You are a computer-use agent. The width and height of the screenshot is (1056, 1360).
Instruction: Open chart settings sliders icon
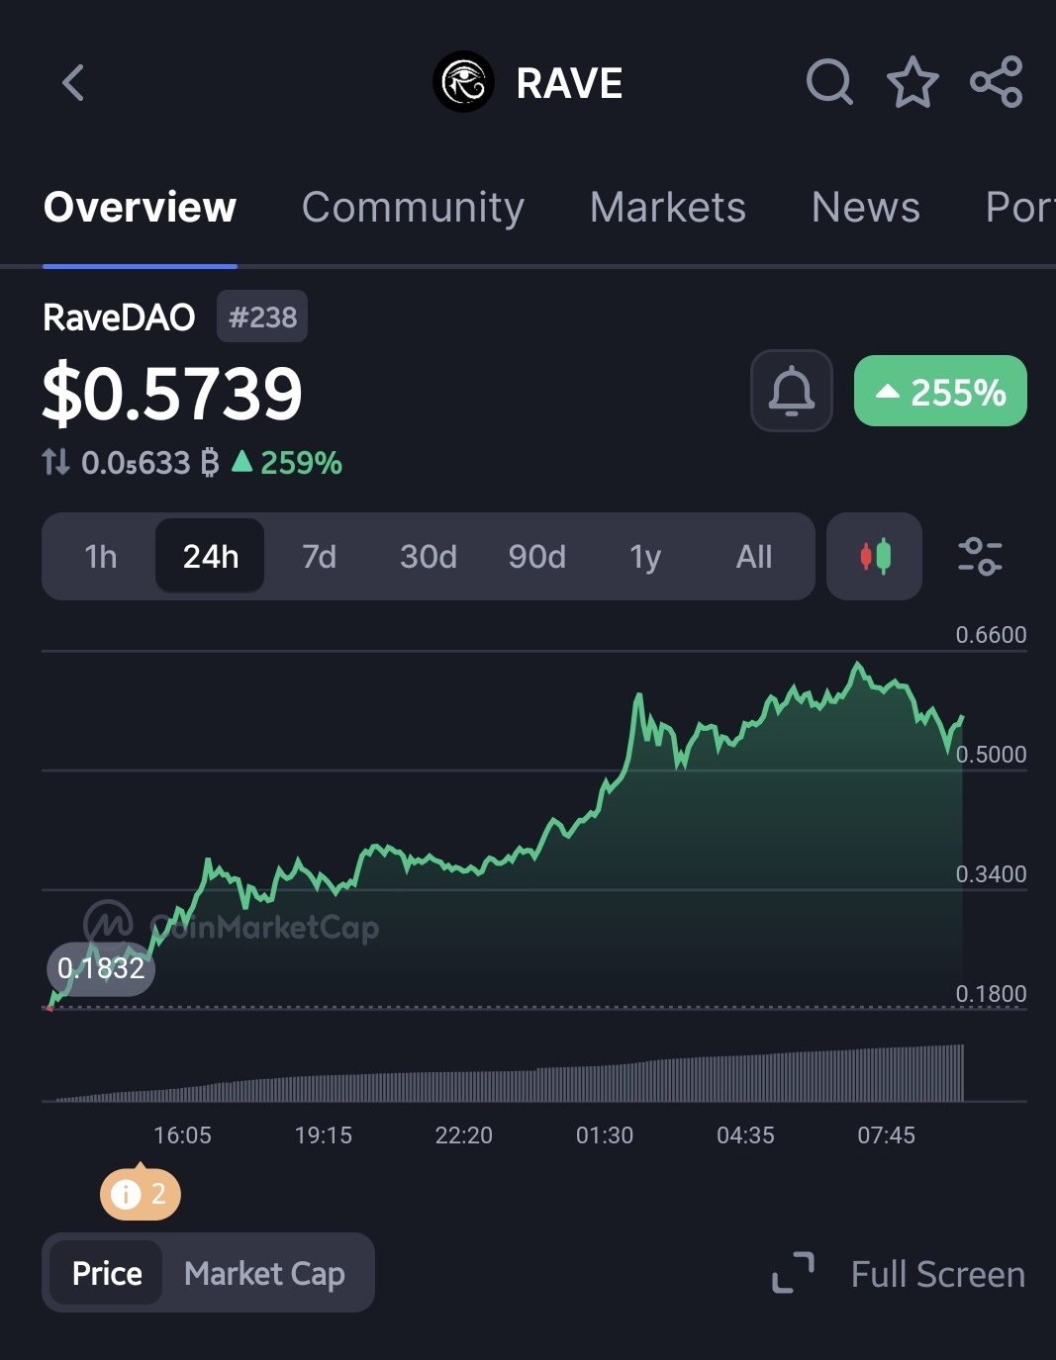click(x=980, y=557)
